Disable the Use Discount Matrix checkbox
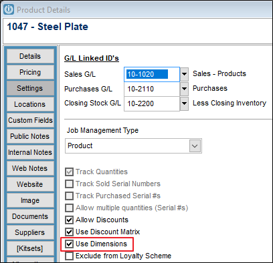Image resolution: width=273 pixels, height=263 pixels. click(x=69, y=232)
